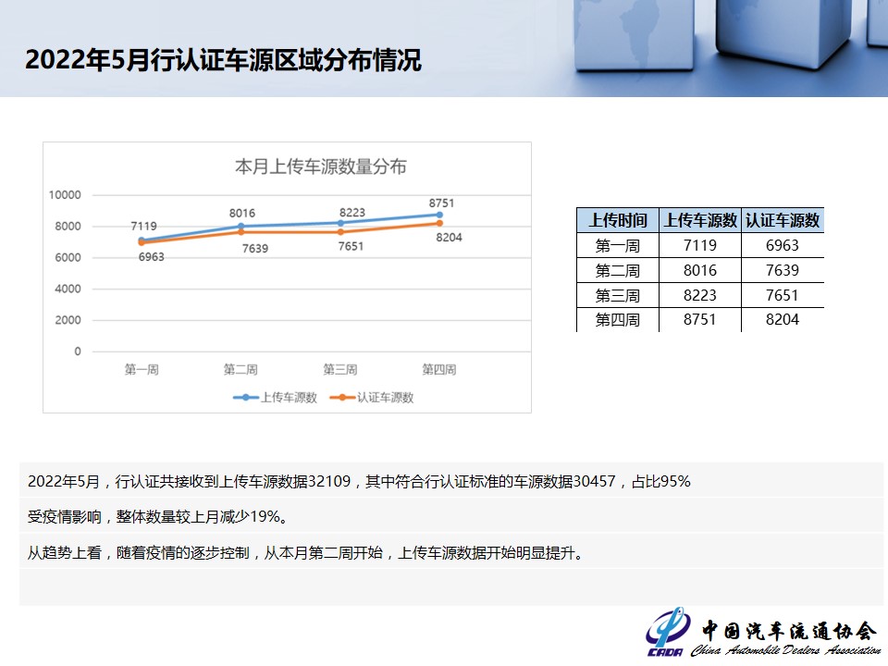
Task: Select the slide title 2022年5月行认证车源区域分布情况
Action: [x=223, y=60]
